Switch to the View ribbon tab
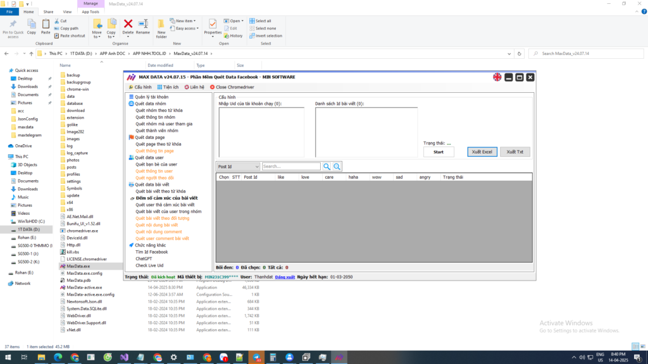648x364 pixels. [67, 11]
